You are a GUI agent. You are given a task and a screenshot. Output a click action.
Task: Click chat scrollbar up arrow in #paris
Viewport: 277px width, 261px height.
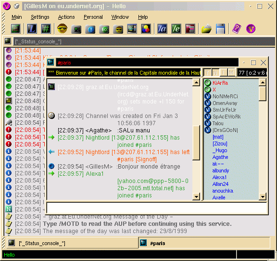coord(196,82)
